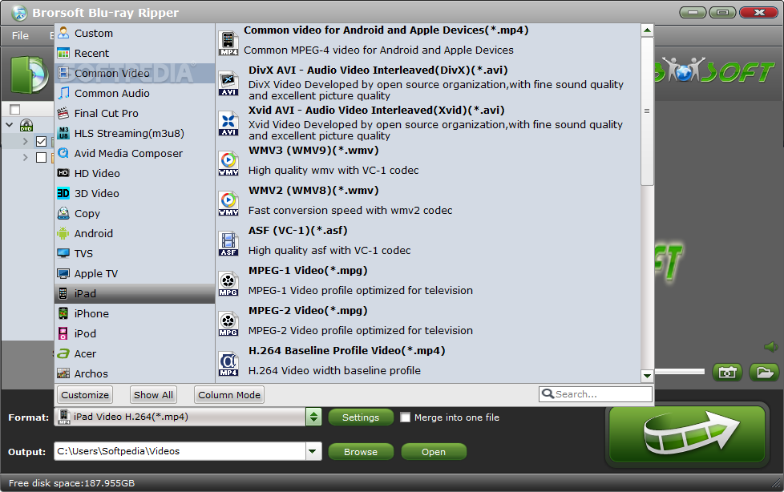Open the Recent formats category
This screenshot has width=784, height=492.
coord(135,54)
